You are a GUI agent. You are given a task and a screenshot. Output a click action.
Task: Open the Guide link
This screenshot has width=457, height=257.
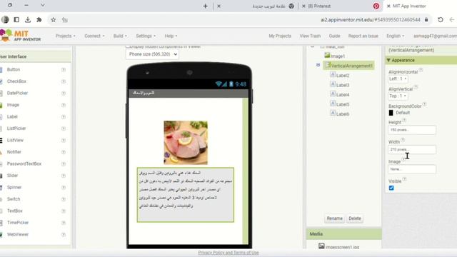pyautogui.click(x=334, y=36)
